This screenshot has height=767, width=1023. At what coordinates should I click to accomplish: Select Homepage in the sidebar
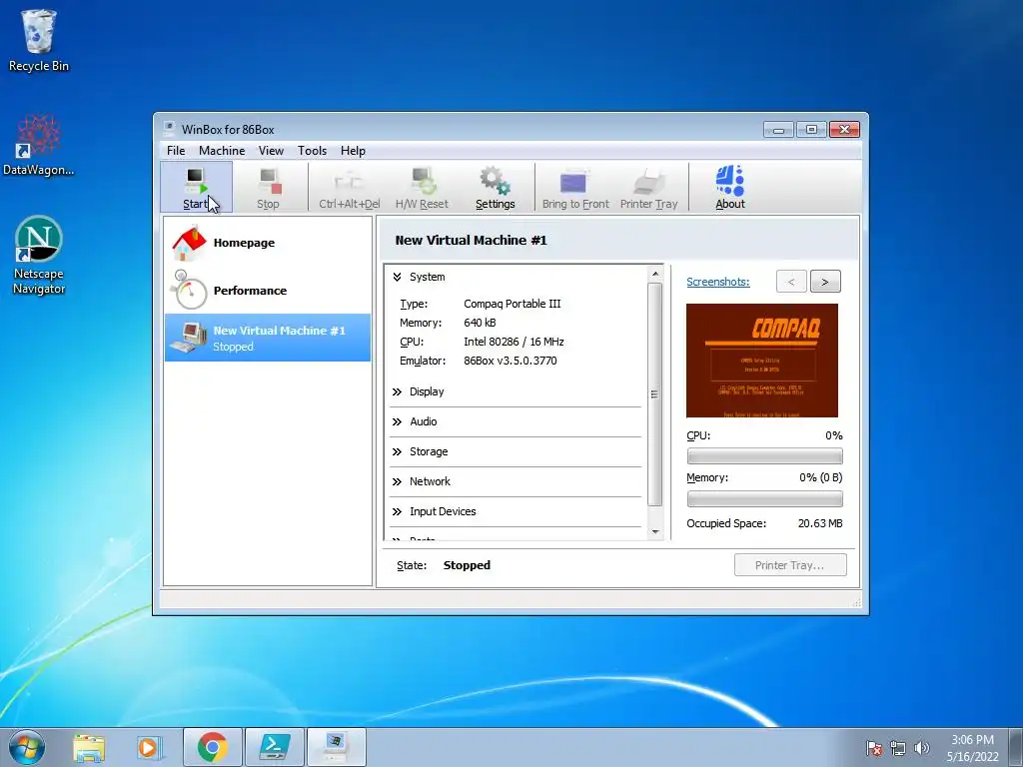(268, 243)
